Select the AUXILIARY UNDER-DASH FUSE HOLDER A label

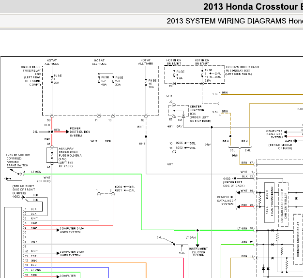70,157
